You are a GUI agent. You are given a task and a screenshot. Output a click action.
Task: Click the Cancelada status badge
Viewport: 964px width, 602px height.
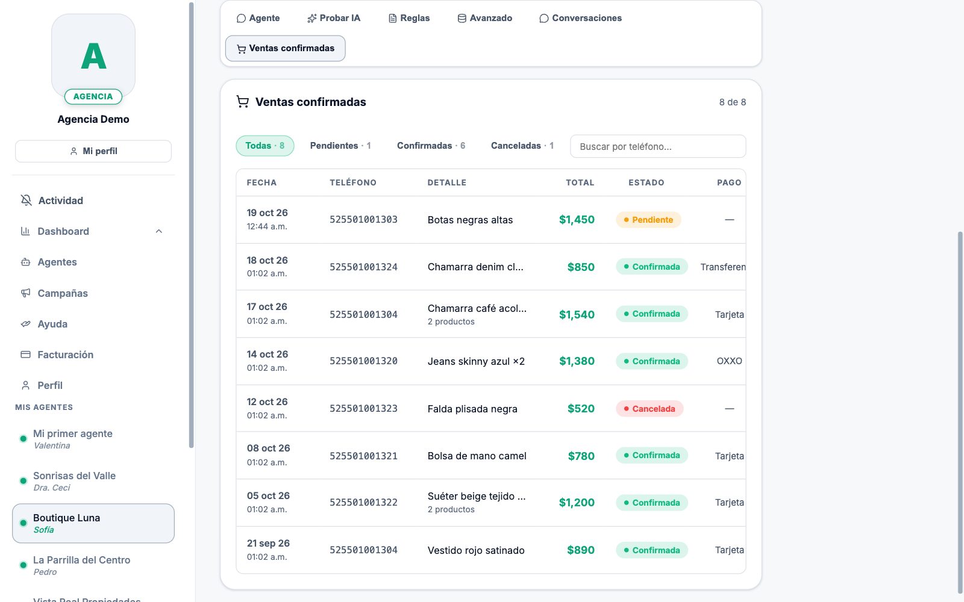649,409
